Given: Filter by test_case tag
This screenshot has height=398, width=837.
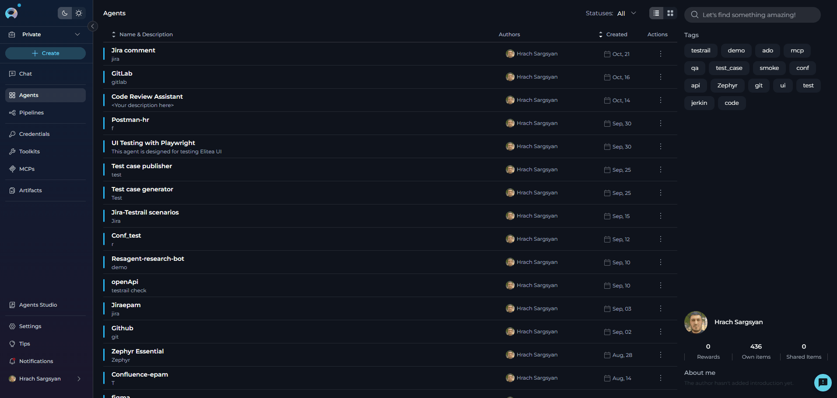Looking at the screenshot, I should tap(729, 68).
